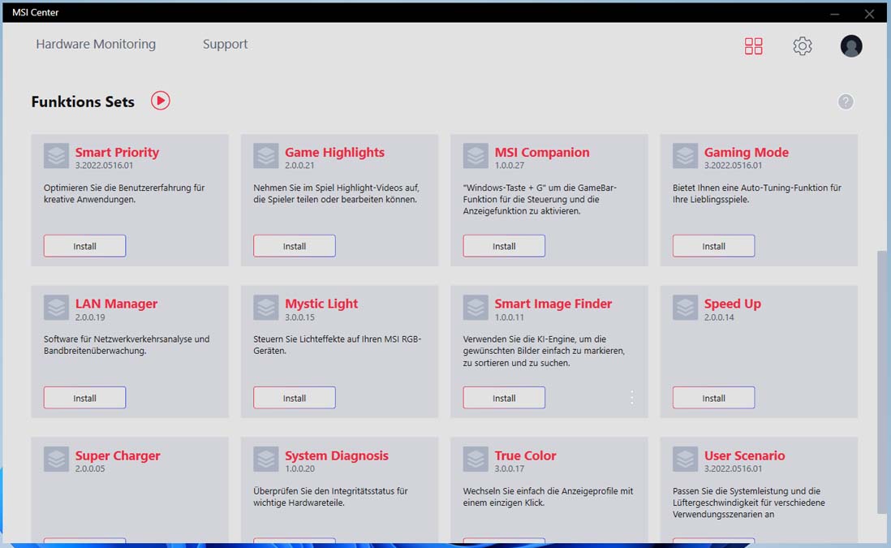This screenshot has height=548, width=891.
Task: Open the Funktions Sets grid view icon
Action: point(754,46)
